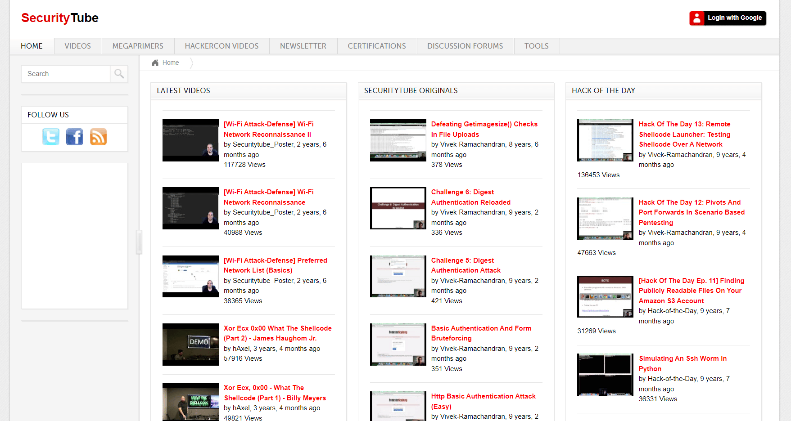Open the VIDEOS tab
The image size is (791, 421).
coord(78,46)
